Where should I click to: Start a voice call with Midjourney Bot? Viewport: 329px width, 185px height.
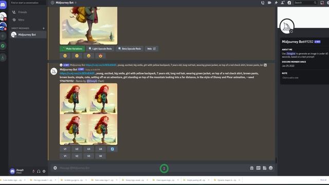[x=263, y=3]
